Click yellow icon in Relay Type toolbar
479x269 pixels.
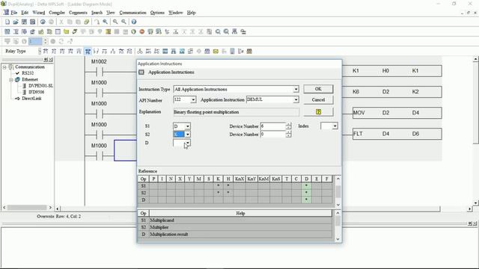pyautogui.click(x=216, y=52)
